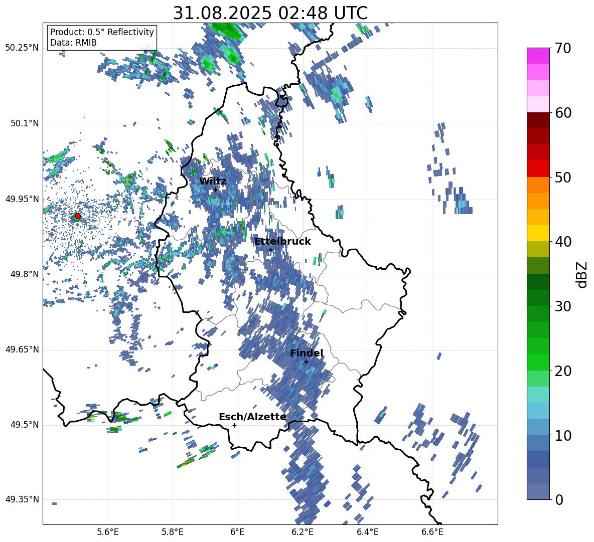Screen dimensions: 594x542
Task: Click the yellow colorbar swatch at 40
Action: [x=538, y=234]
